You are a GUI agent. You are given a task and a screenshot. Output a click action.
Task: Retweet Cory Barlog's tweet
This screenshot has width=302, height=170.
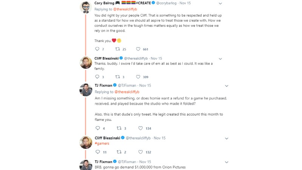117,49
